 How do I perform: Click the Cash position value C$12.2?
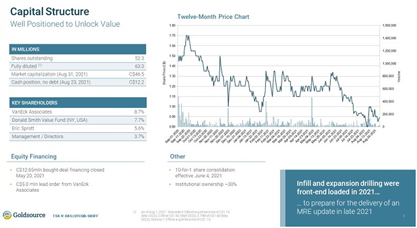point(136,82)
